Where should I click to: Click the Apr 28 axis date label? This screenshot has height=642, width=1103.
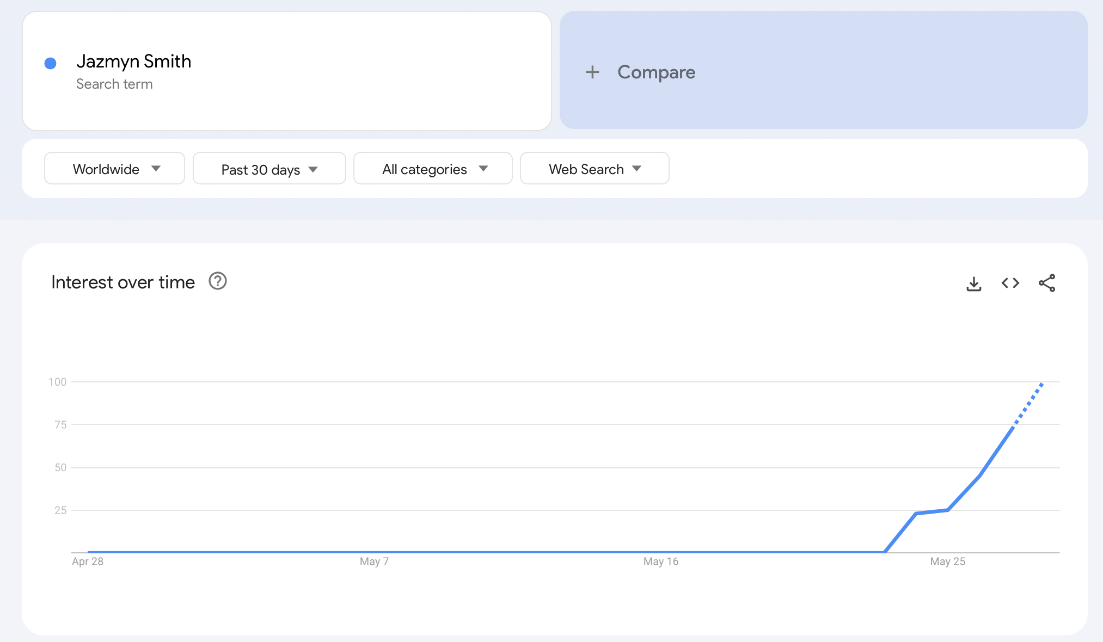87,561
